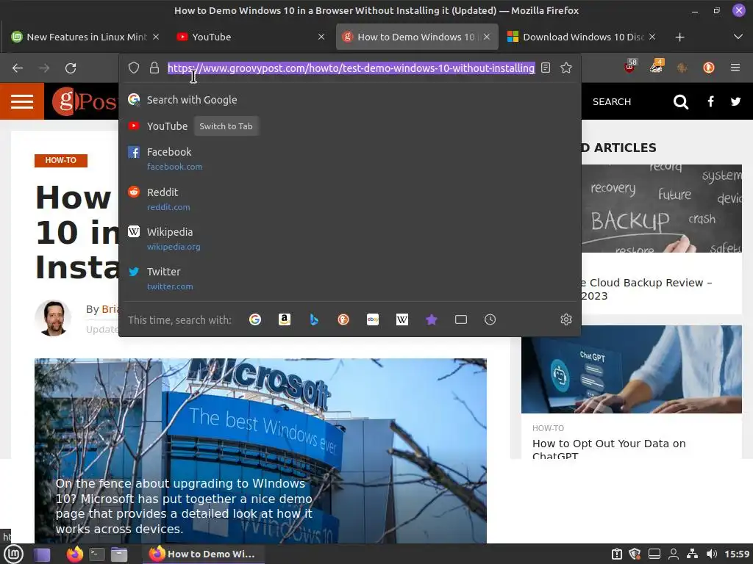
Task: Open the groovyPost logo homepage link
Action: click(x=85, y=101)
